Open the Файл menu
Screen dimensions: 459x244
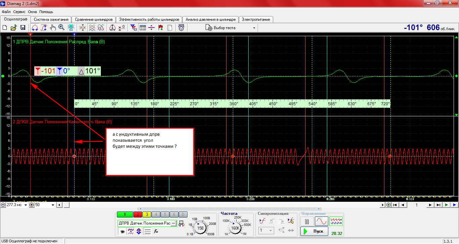pyautogui.click(x=6, y=12)
